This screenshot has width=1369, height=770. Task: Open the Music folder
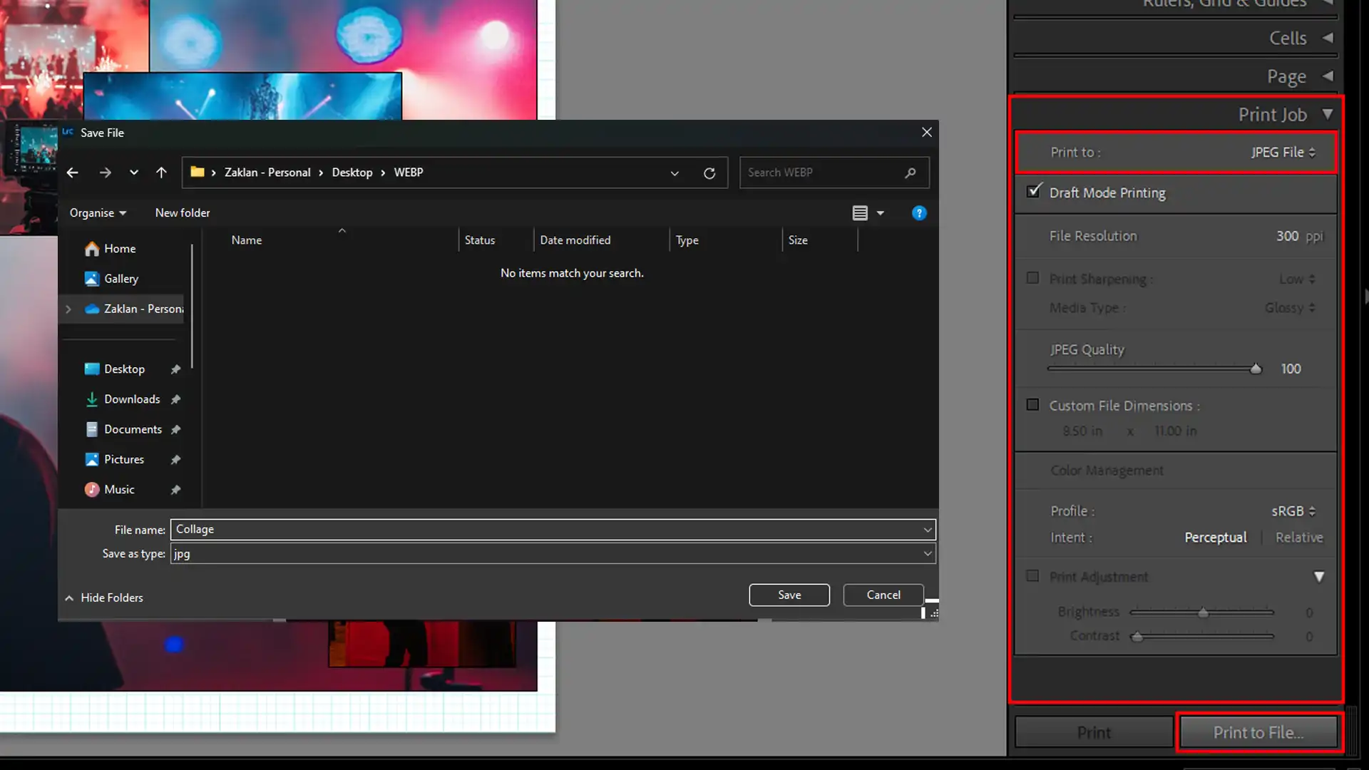click(119, 490)
